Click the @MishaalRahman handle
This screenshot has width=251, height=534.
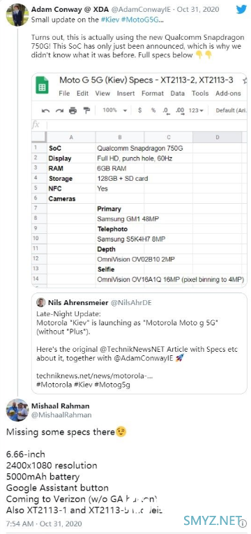61,415
